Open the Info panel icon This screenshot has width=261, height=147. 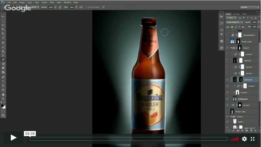click(x=221, y=41)
